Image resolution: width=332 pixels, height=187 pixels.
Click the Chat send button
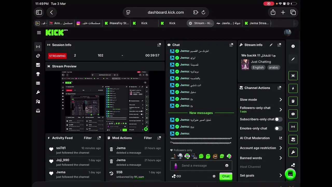tap(226, 176)
